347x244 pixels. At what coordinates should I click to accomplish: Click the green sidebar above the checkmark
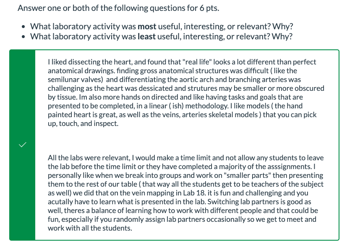[x=22, y=95]
